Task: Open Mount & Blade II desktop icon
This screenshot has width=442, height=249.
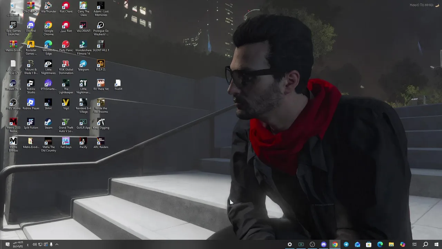Action: [31, 67]
